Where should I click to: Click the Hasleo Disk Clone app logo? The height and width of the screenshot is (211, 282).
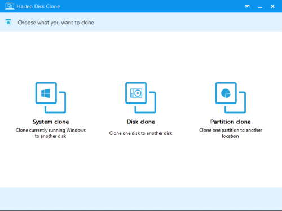pyautogui.click(x=10, y=6)
